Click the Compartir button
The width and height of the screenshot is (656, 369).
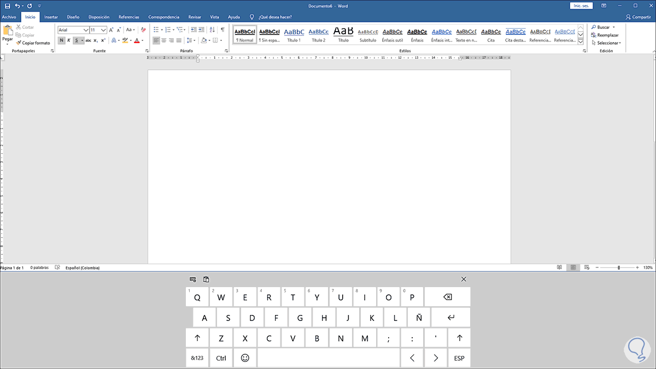click(x=638, y=17)
